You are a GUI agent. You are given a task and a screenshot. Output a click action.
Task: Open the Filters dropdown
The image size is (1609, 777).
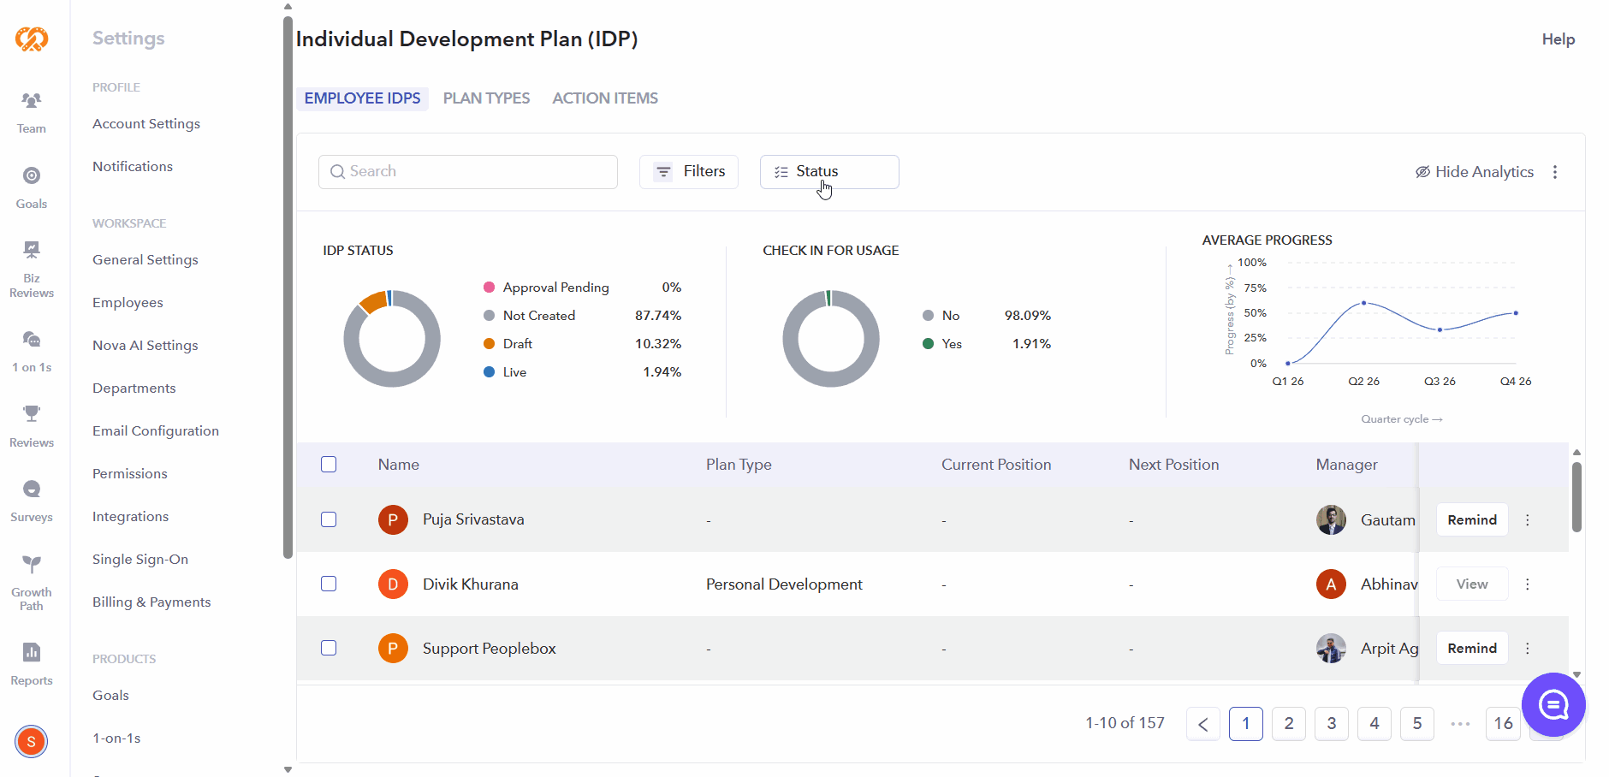tap(689, 172)
